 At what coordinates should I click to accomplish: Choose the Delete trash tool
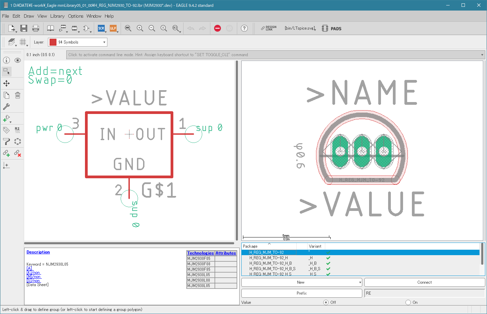click(18, 95)
